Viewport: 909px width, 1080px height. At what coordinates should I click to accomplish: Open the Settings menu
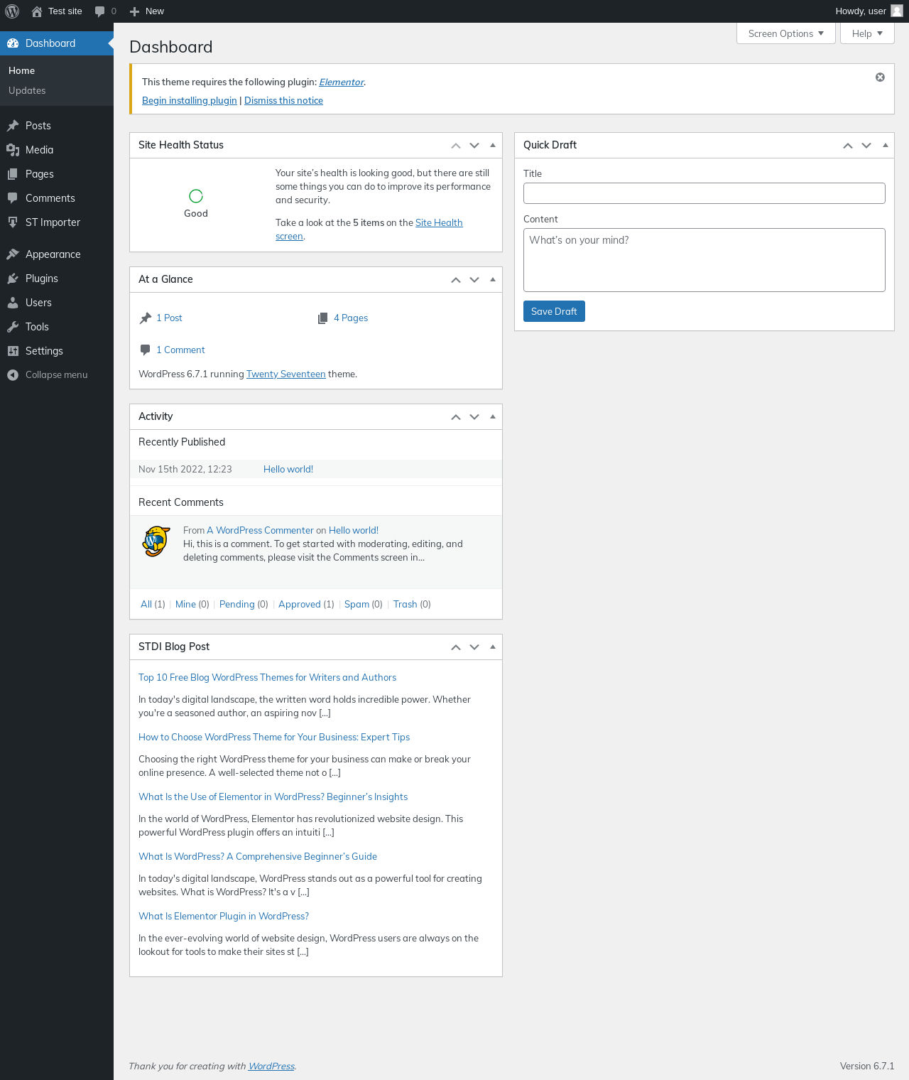coord(57,351)
